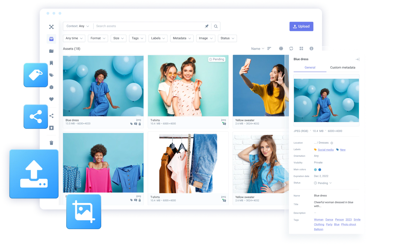
Task: Click in the Search assets field
Action: click(148, 26)
